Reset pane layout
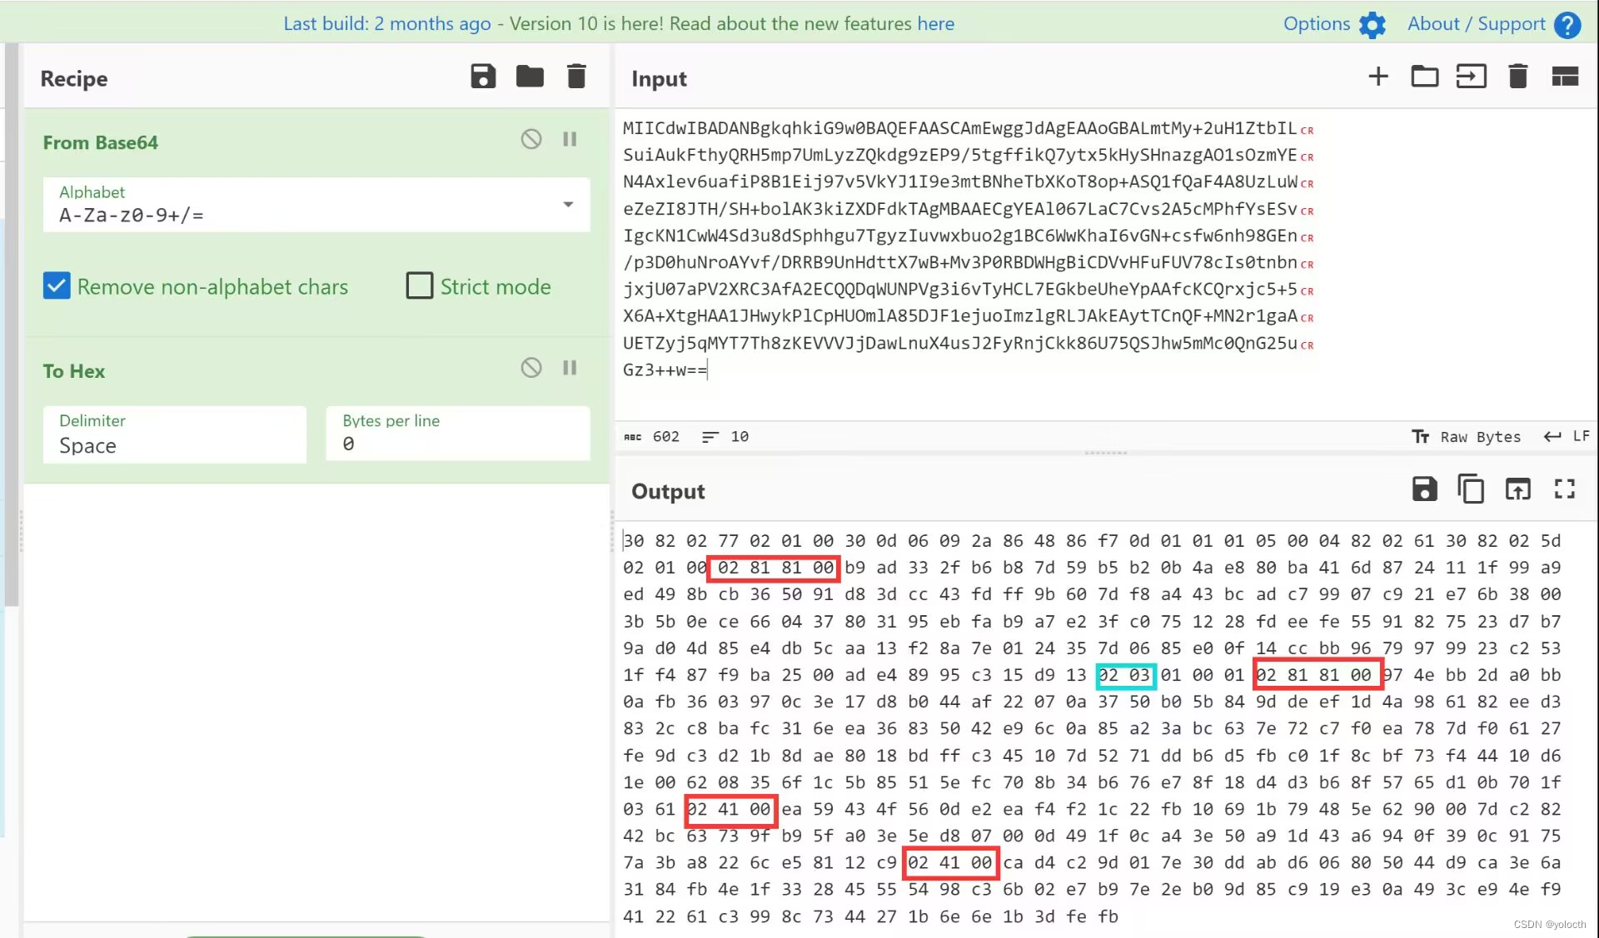The width and height of the screenshot is (1599, 938). pos(1565,77)
